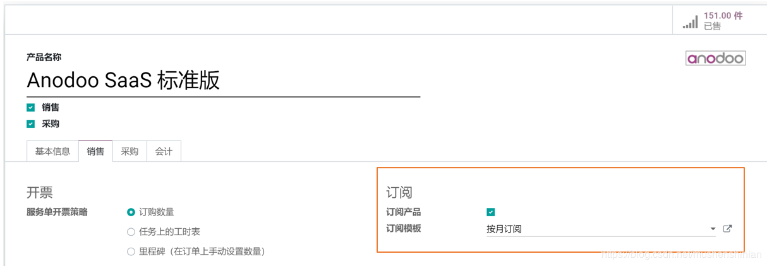Click the 服务单开票策略 label

pos(57,212)
